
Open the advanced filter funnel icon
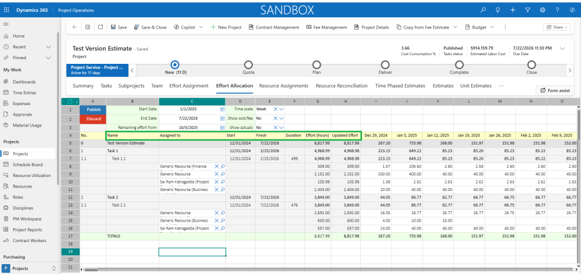click(x=527, y=10)
